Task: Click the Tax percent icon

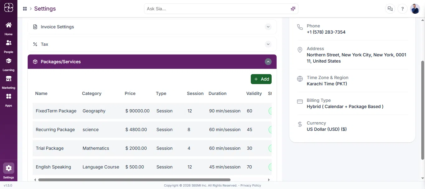Action: 35,44
